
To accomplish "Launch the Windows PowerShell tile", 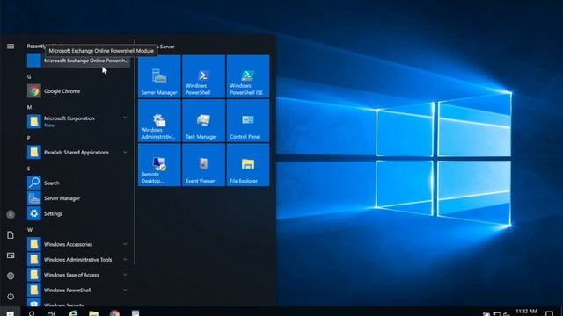I will pyautogui.click(x=203, y=76).
